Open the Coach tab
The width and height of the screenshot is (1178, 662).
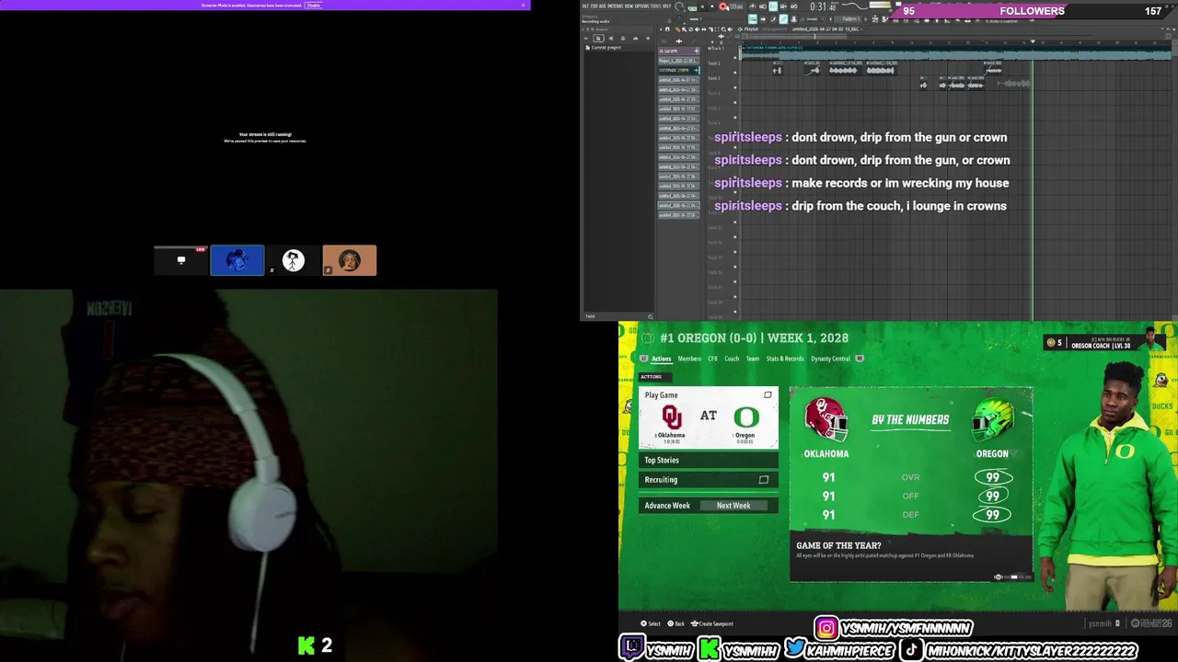point(732,359)
